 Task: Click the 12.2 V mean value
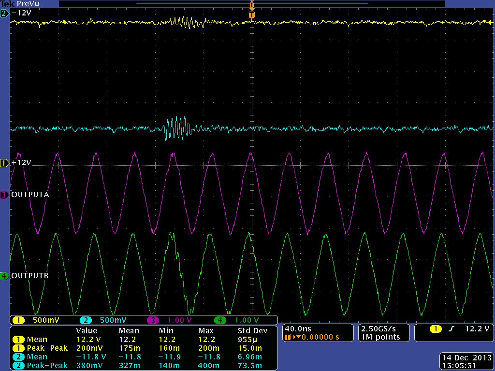[89, 340]
